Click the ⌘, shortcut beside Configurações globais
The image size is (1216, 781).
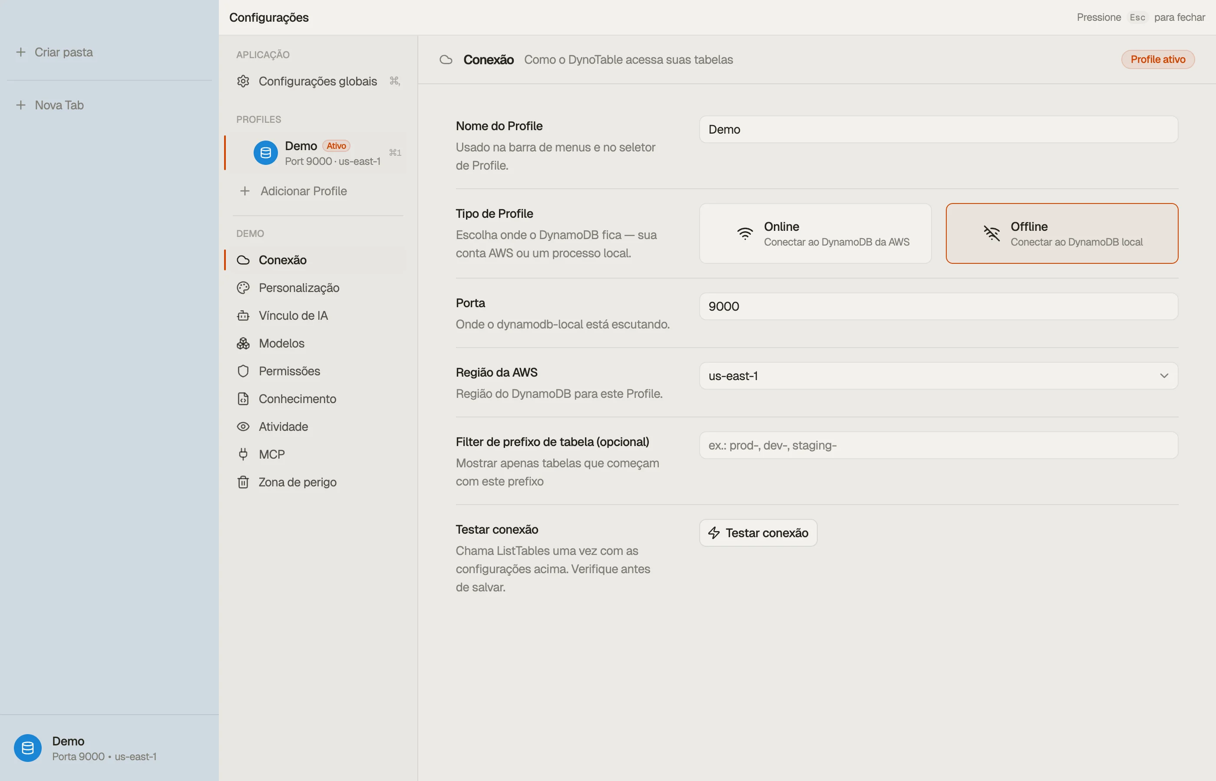pyautogui.click(x=395, y=81)
